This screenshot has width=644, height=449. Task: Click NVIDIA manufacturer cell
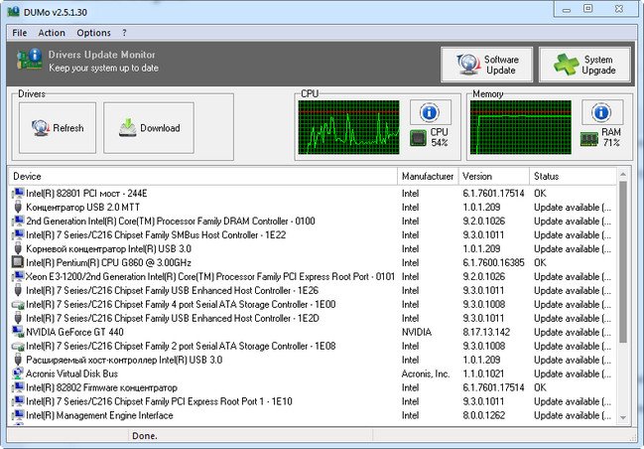click(417, 332)
